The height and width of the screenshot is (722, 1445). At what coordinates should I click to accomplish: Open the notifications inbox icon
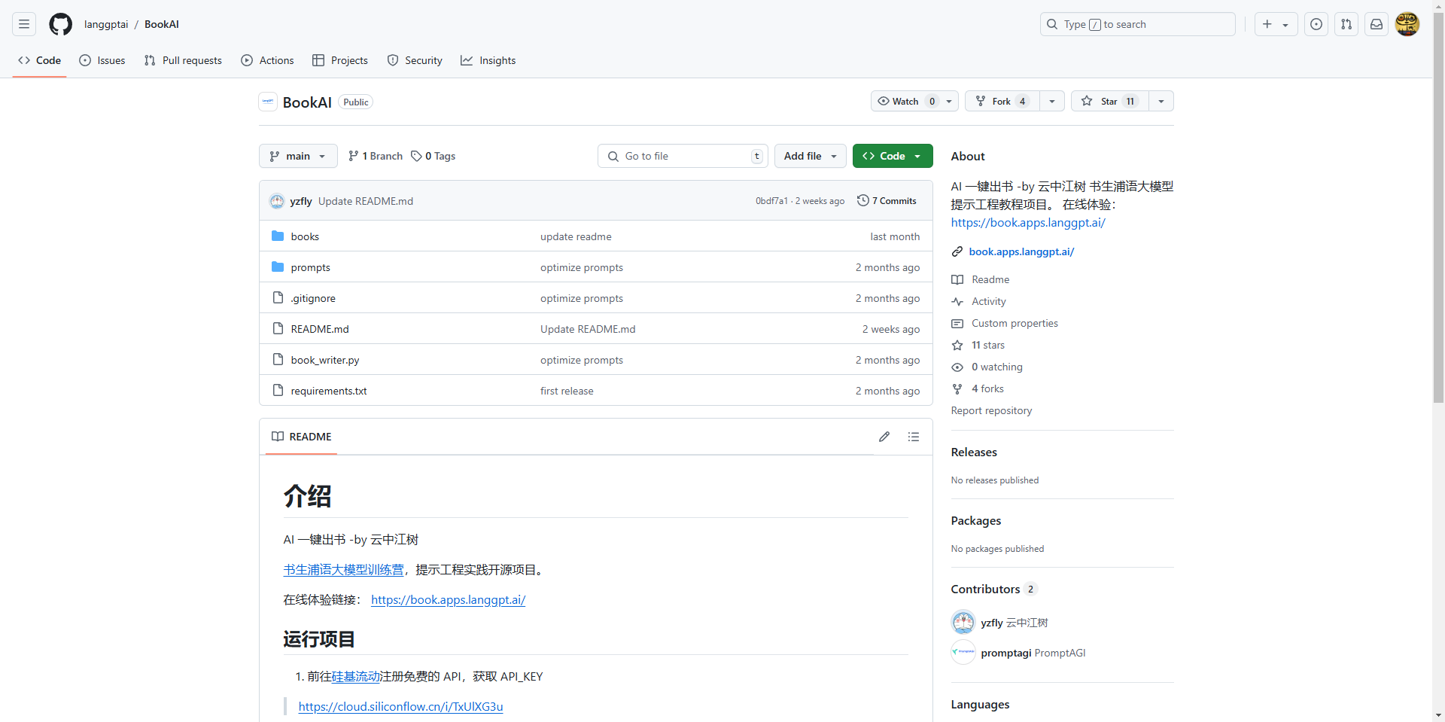pyautogui.click(x=1377, y=24)
